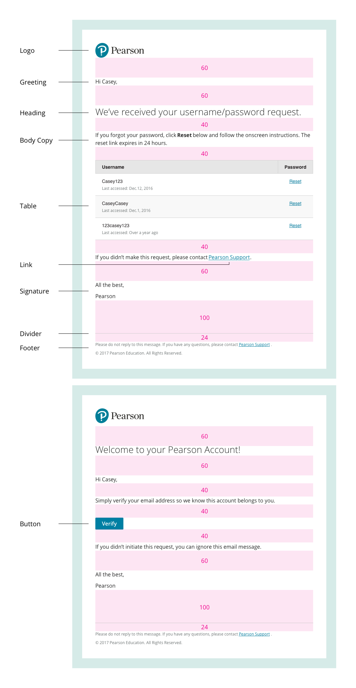Screen dimensions: 356x688
Task: Click the CaseyCasey username row
Action: click(x=115, y=203)
